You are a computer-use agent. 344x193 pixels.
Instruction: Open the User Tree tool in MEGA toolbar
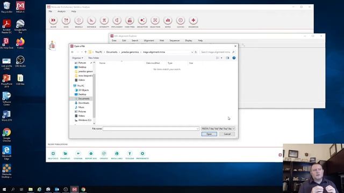130,22
